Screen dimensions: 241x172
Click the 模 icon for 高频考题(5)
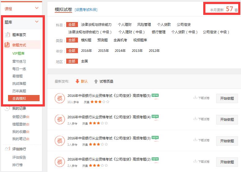pyautogui.click(x=60, y=98)
